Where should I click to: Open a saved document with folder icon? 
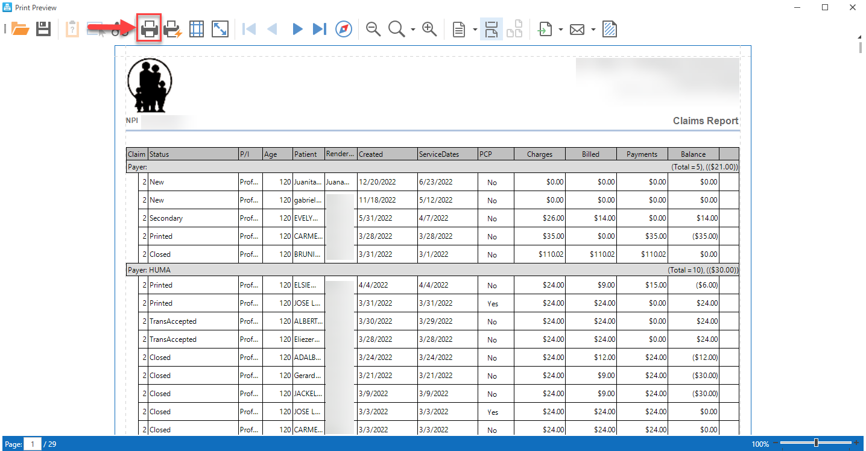(21, 29)
